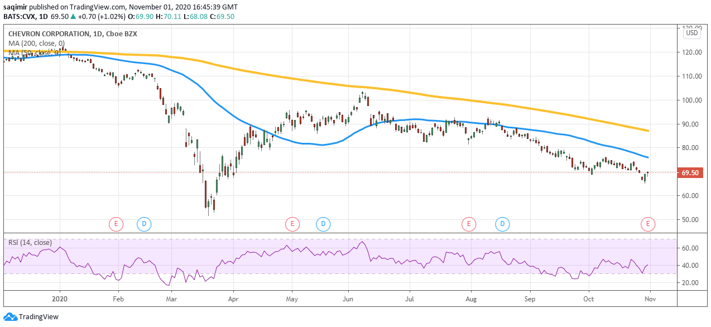Click the TradingView logo at bottom left
Screen dimensions: 711x327
(x=31, y=317)
